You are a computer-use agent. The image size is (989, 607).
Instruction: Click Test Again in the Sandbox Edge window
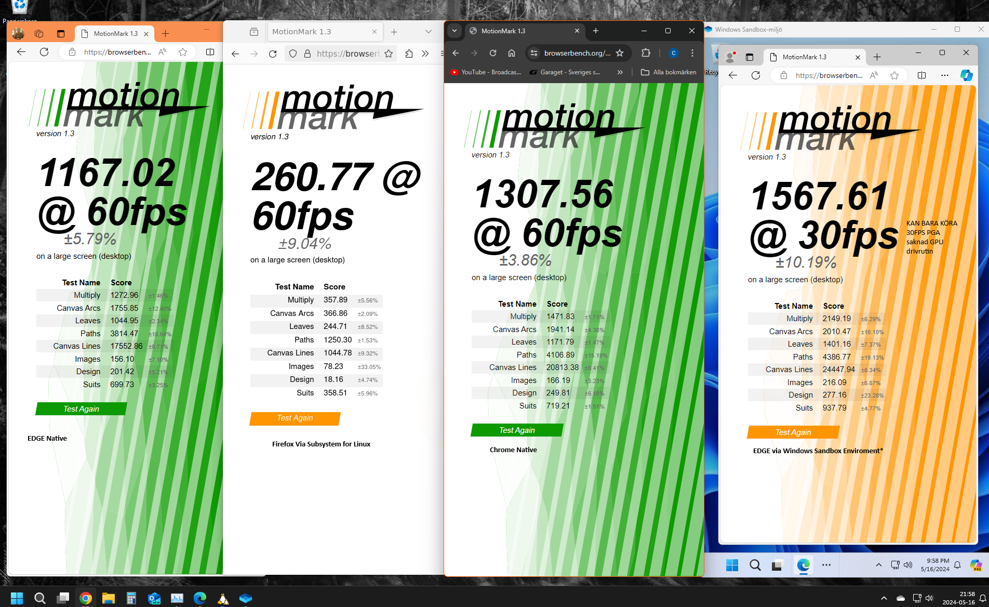pyautogui.click(x=793, y=432)
